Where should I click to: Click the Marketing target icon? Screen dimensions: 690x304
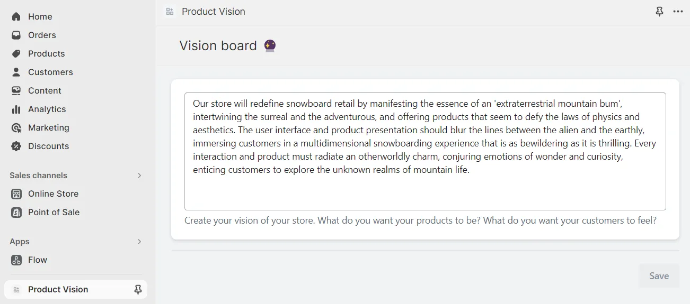16,128
